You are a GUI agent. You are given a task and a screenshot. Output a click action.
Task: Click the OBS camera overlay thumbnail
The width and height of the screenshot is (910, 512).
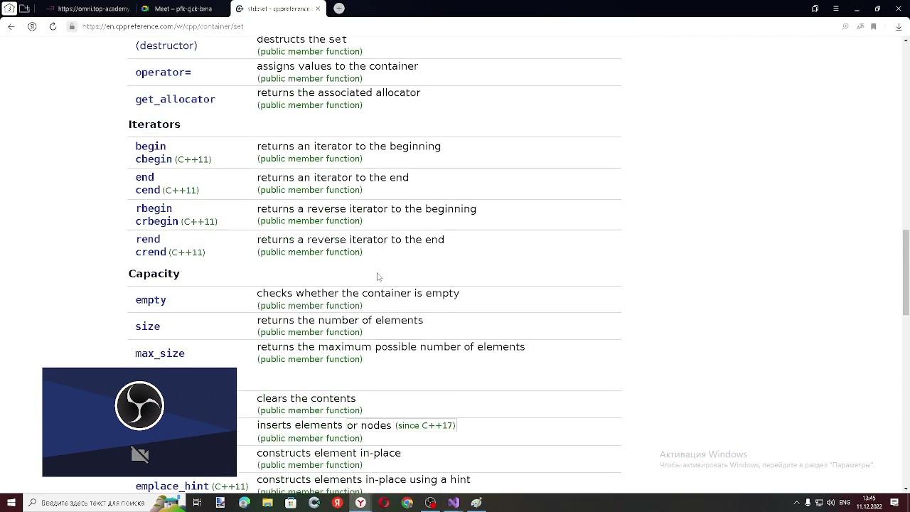pos(139,422)
